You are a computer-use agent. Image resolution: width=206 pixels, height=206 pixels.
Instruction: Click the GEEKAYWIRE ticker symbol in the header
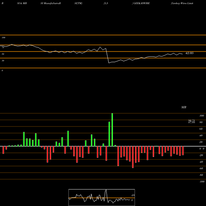[142, 3]
